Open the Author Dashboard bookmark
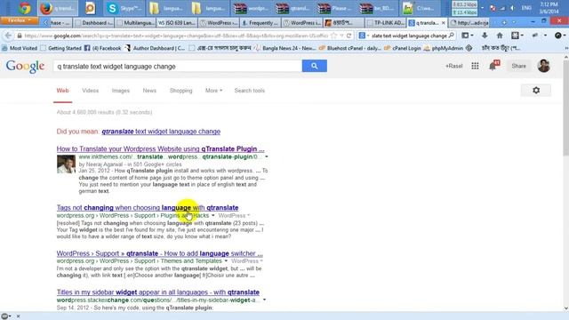This screenshot has height=320, width=569. coord(155,48)
